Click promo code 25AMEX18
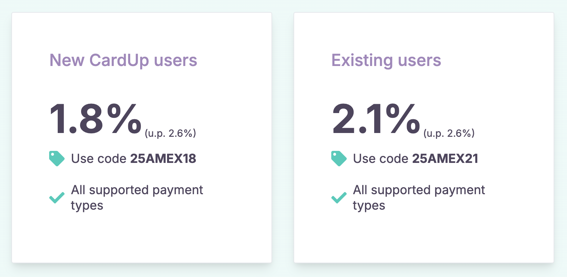567x277 pixels. point(163,159)
